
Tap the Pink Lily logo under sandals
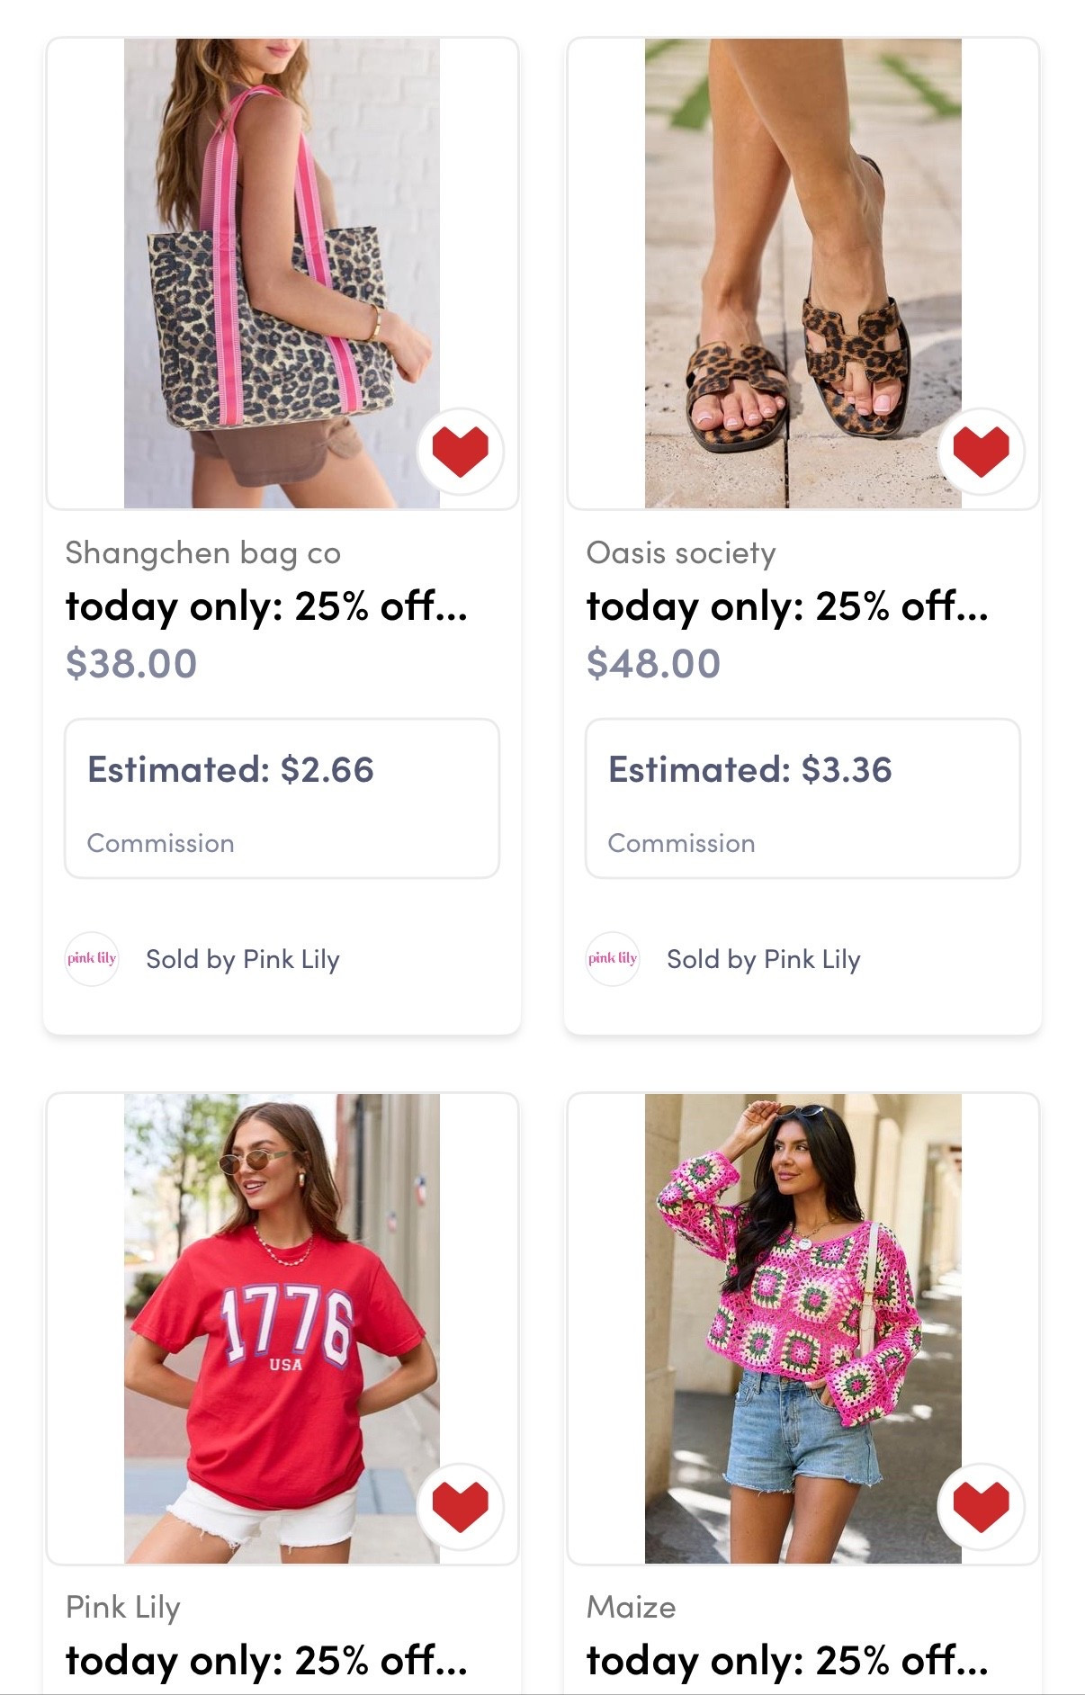(613, 959)
